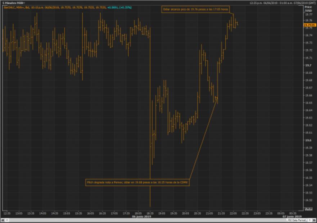The width and height of the screenshot is (317, 223).
Task: Click the fast-rewind double arrow on scrollbar
Action: [x=3, y=220]
